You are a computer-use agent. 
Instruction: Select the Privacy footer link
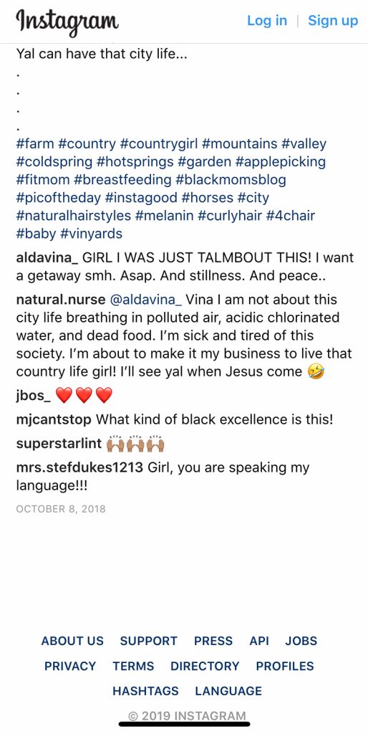click(70, 666)
